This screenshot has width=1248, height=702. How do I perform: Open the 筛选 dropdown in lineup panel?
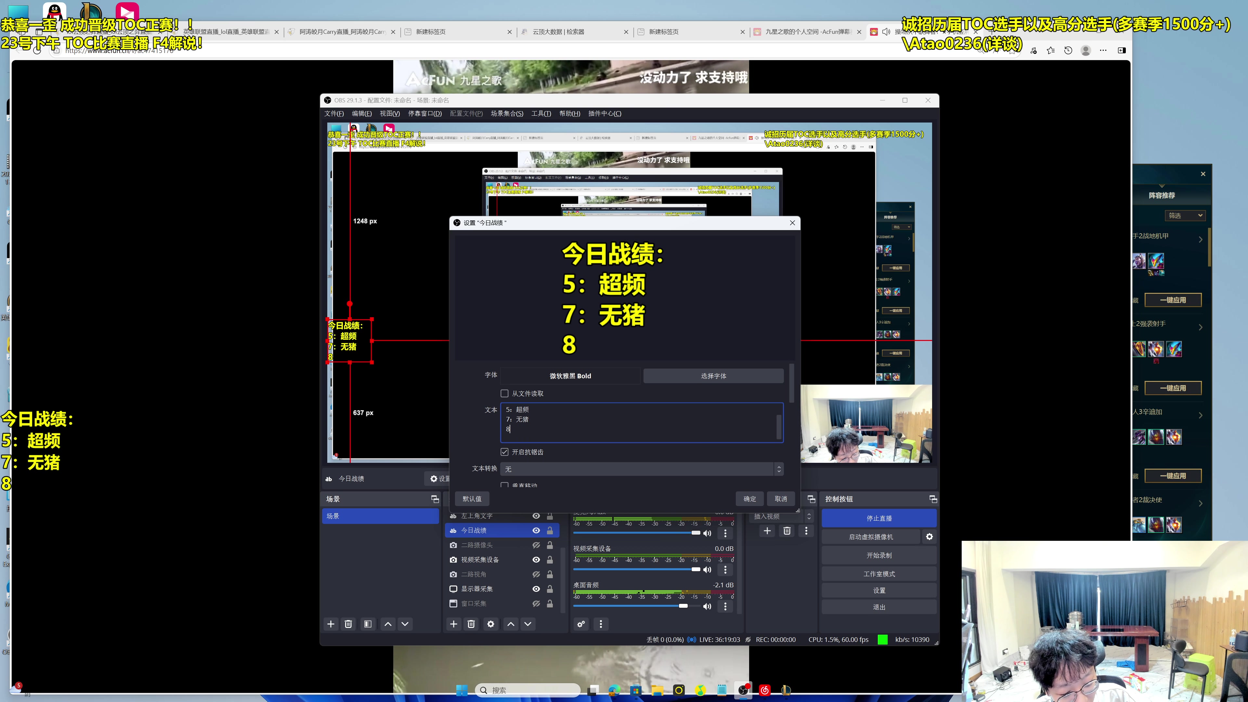tap(1185, 215)
